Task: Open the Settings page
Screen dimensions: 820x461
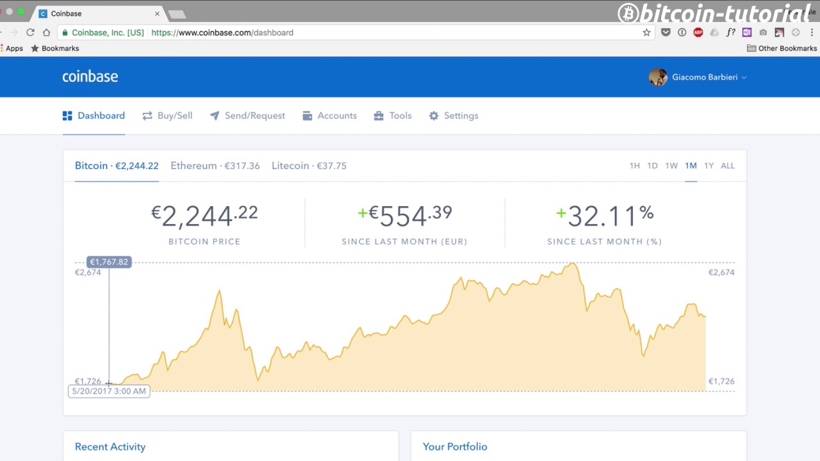Action: (x=454, y=116)
